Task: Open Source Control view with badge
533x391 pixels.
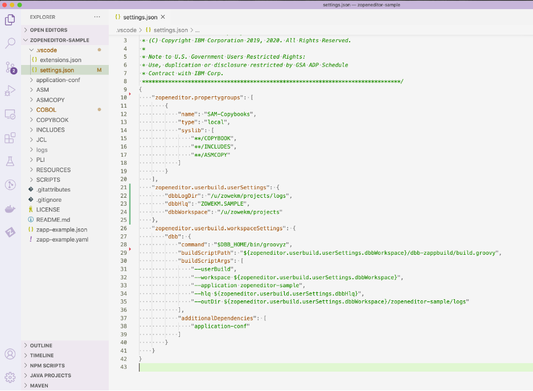Action: click(x=11, y=67)
